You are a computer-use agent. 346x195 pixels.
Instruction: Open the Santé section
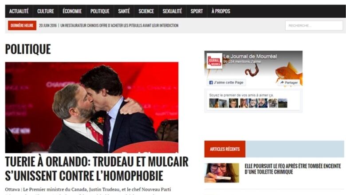click(x=124, y=11)
